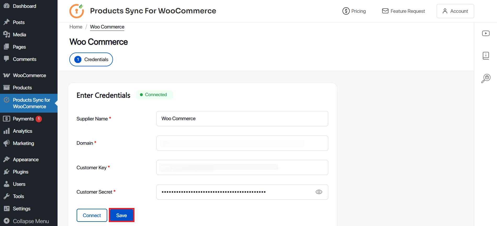497x226 pixels.
Task: Click Collapse Menu text
Action: click(31, 221)
